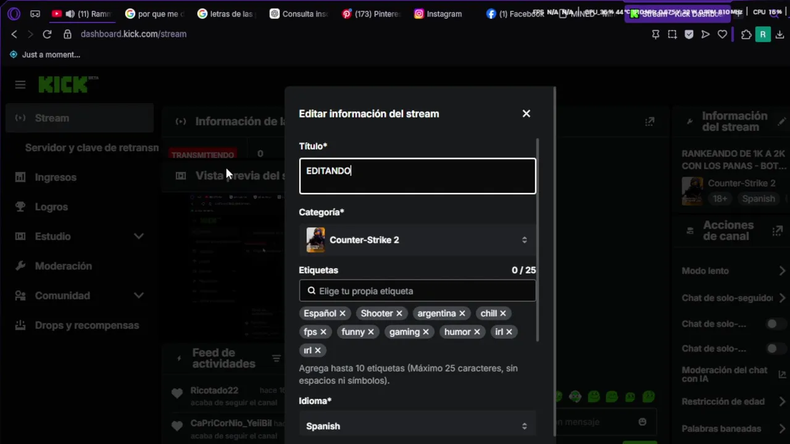The image size is (790, 444).
Task: Switch to the Facebook tab
Action: point(515,14)
